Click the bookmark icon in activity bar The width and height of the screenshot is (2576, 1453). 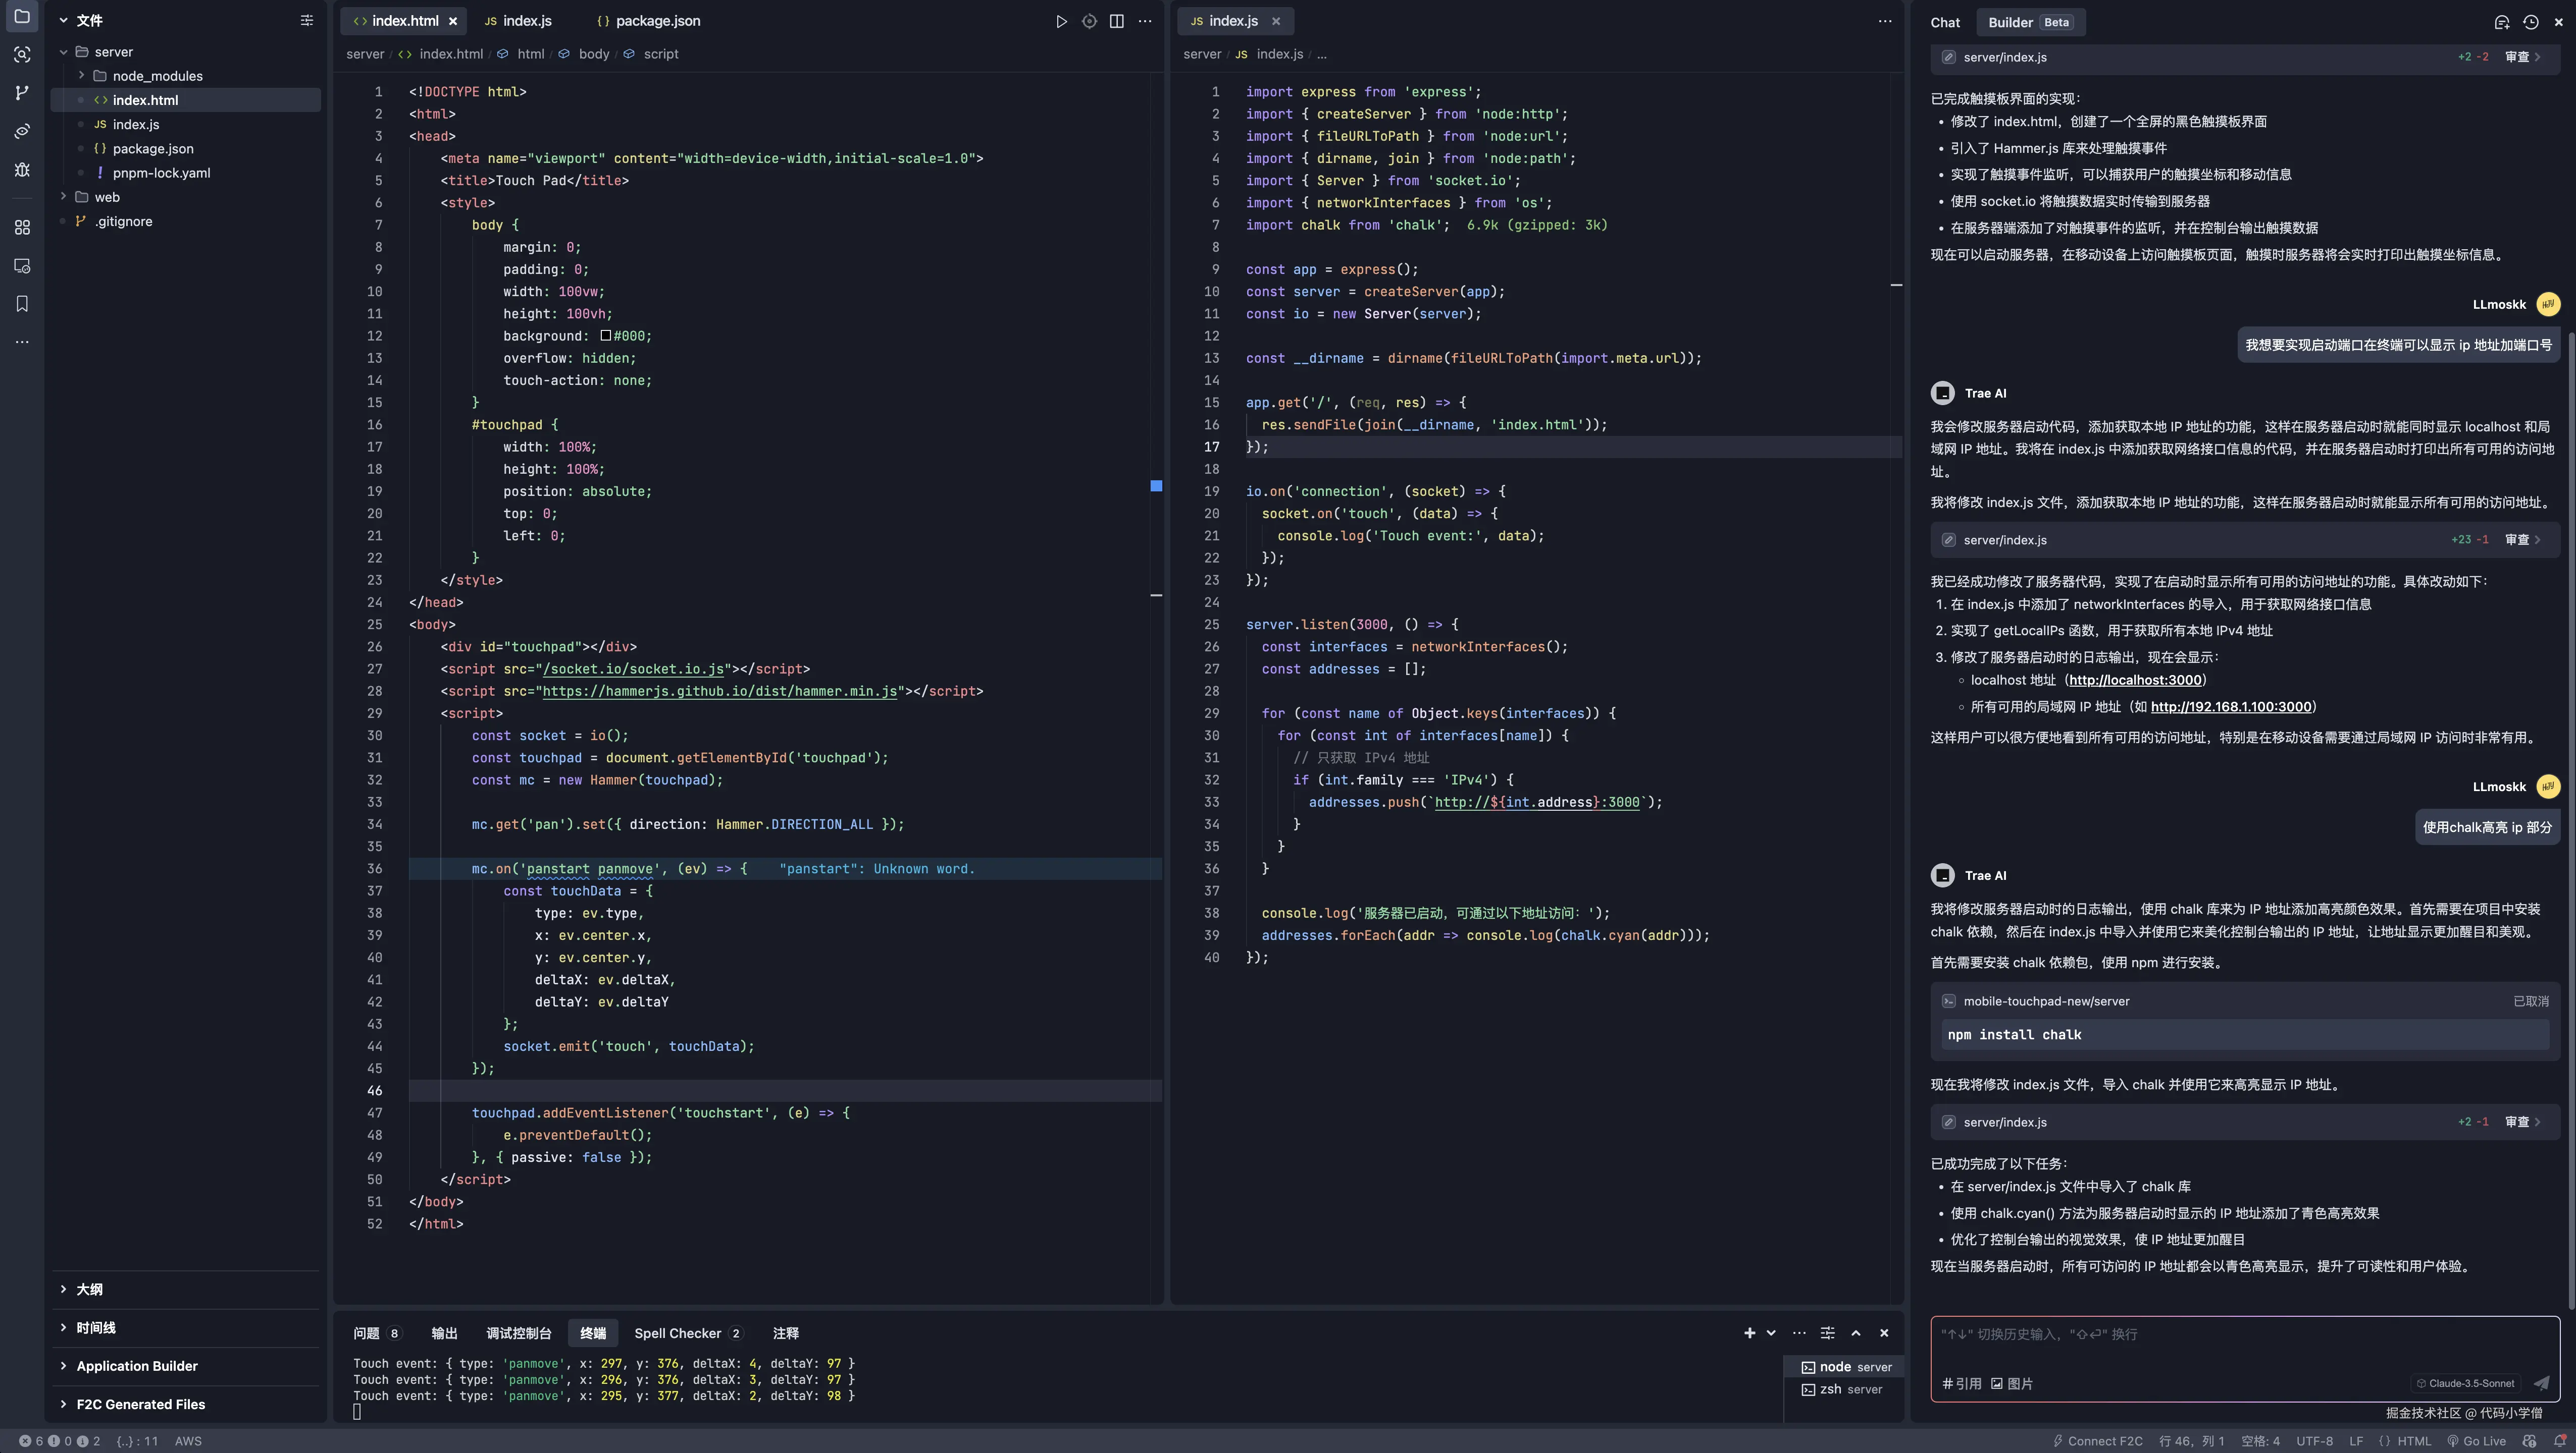point(22,304)
